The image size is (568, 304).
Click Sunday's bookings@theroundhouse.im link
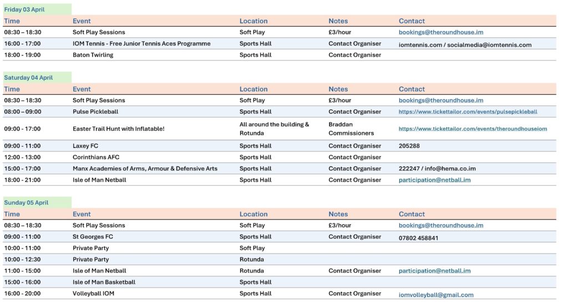440,225
